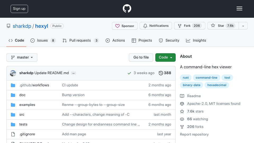Open the Pull requests tab

click(80, 40)
